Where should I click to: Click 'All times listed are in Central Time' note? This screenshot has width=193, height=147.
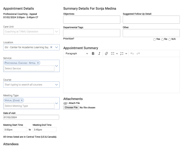coord(30,137)
